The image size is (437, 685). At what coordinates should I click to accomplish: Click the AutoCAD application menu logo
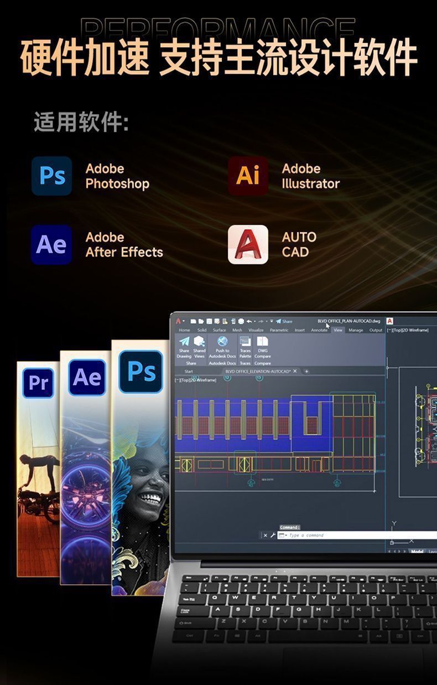pyautogui.click(x=179, y=321)
